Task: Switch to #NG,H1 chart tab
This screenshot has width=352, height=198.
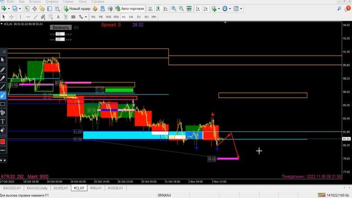Action: [x=96, y=188]
